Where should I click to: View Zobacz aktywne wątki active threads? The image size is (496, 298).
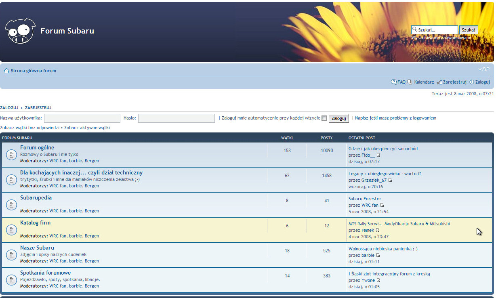click(87, 128)
